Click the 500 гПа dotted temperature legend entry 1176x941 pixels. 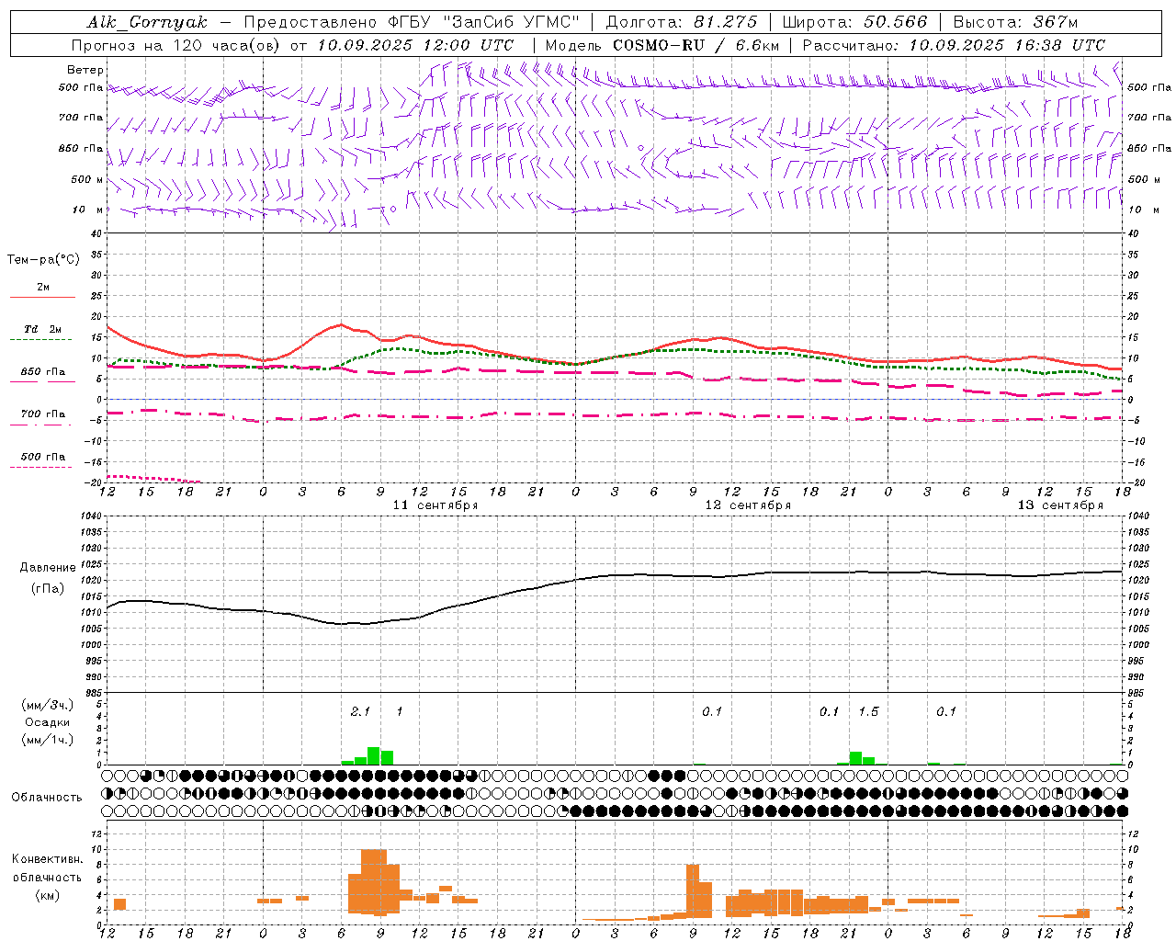43,457
